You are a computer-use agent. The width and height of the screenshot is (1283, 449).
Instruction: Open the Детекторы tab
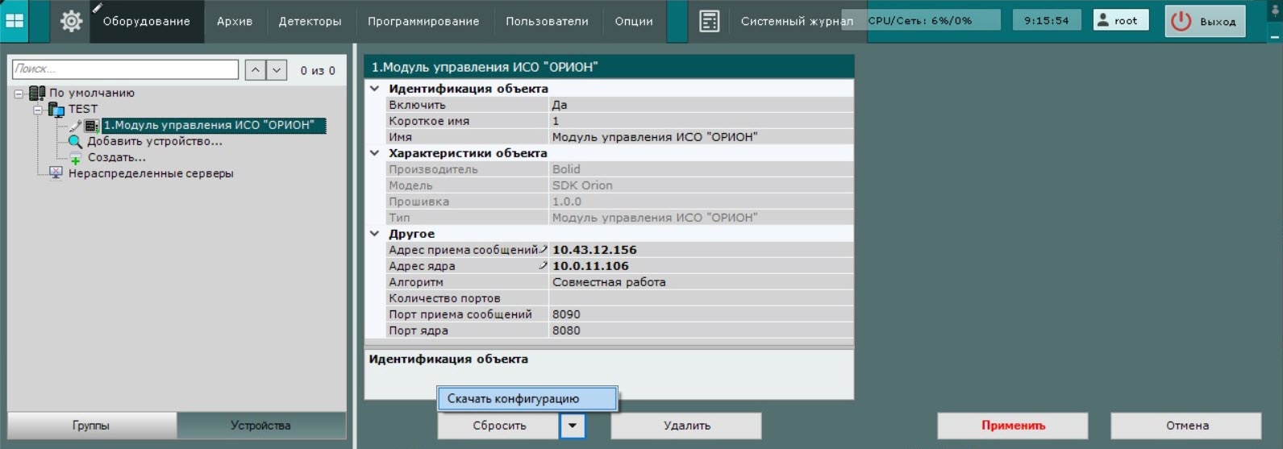[x=310, y=22]
